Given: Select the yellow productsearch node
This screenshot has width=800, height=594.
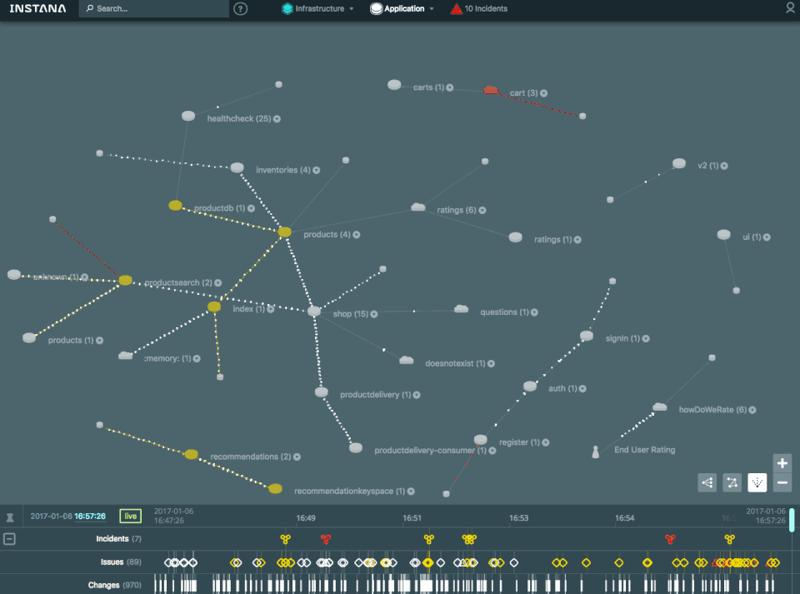Looking at the screenshot, I should pos(126,280).
